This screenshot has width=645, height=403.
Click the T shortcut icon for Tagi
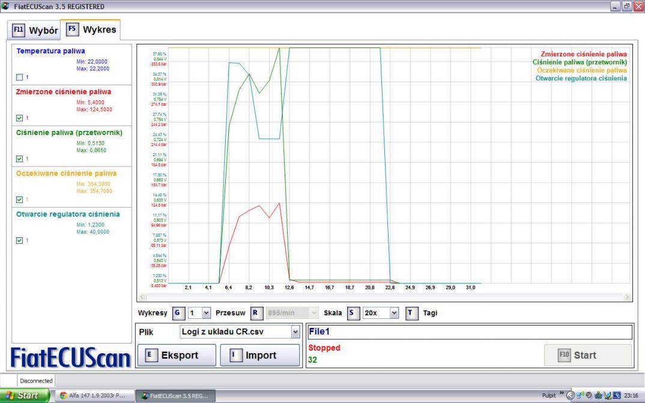tap(411, 312)
